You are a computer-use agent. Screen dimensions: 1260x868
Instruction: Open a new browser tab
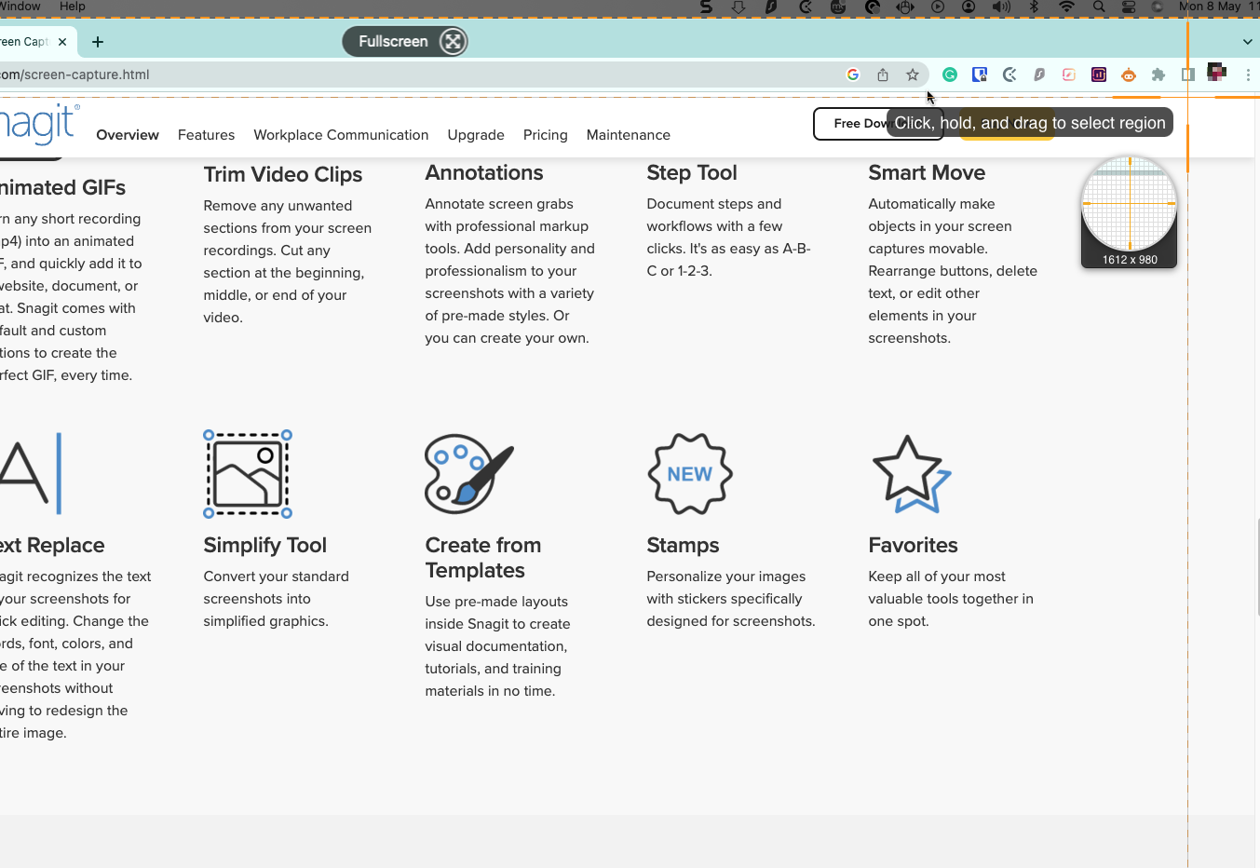[x=98, y=41]
